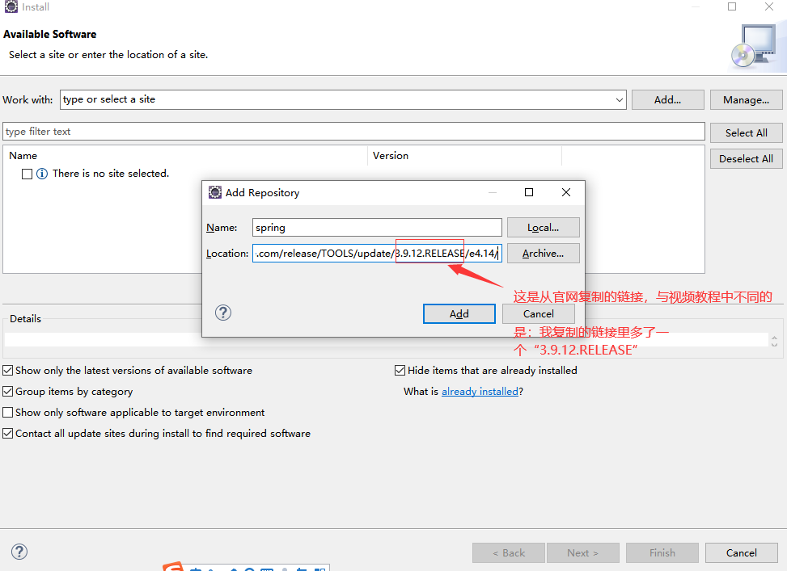This screenshot has height=571, width=787.
Task: Click the repository Location URL field
Action: [377, 253]
